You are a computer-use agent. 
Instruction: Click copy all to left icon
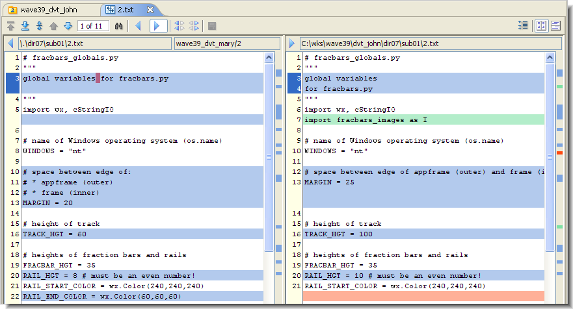click(180, 26)
